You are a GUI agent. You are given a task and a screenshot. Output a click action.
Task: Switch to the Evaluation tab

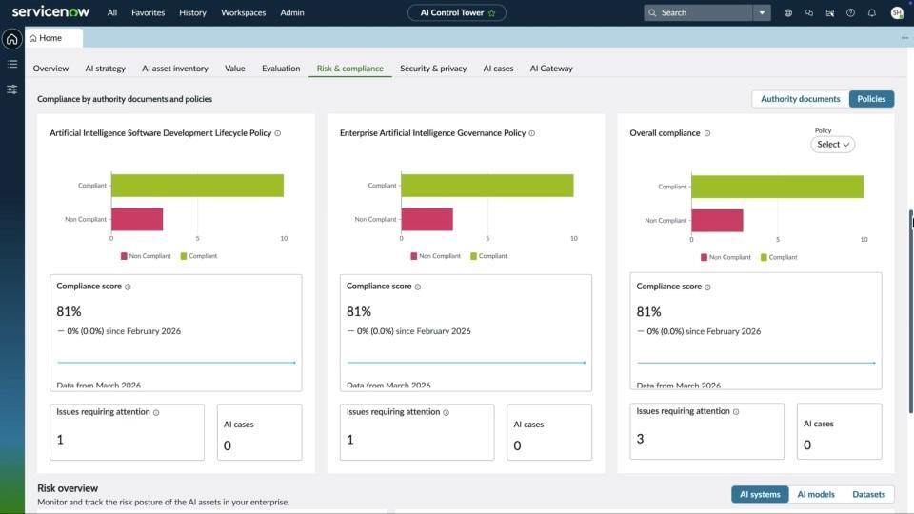[x=281, y=69]
